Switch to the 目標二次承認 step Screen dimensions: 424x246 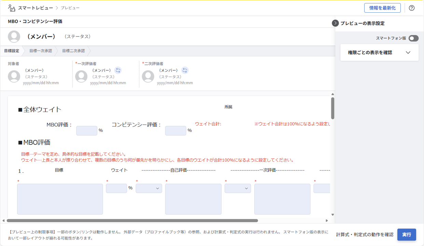click(73, 51)
